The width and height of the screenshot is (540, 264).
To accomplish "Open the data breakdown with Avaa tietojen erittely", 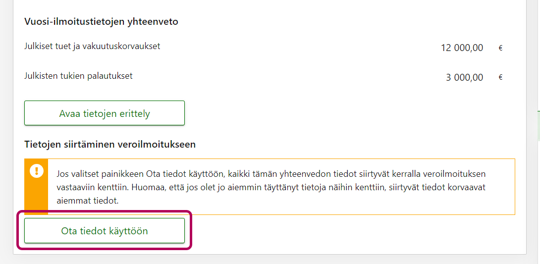I will (105, 113).
